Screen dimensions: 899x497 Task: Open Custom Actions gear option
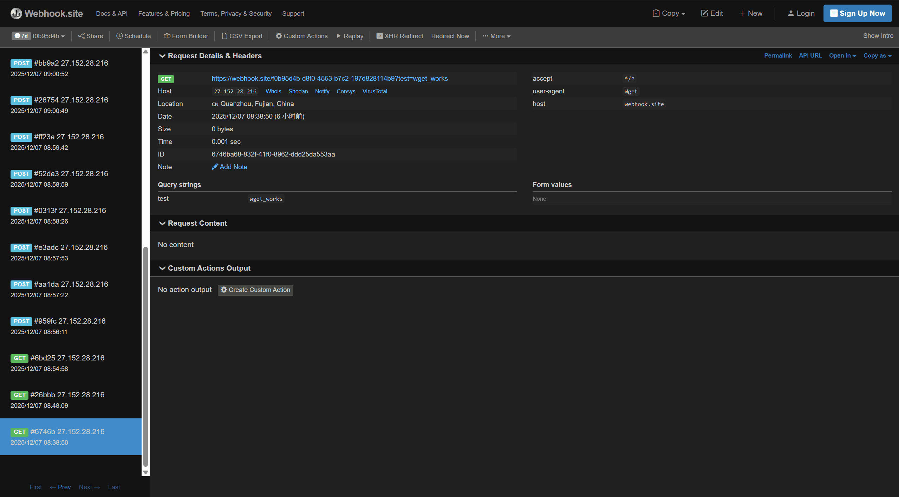pyautogui.click(x=301, y=36)
